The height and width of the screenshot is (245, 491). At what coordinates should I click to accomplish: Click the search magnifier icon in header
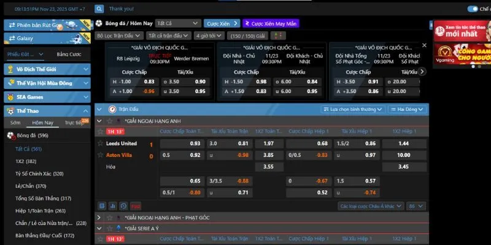(x=99, y=9)
